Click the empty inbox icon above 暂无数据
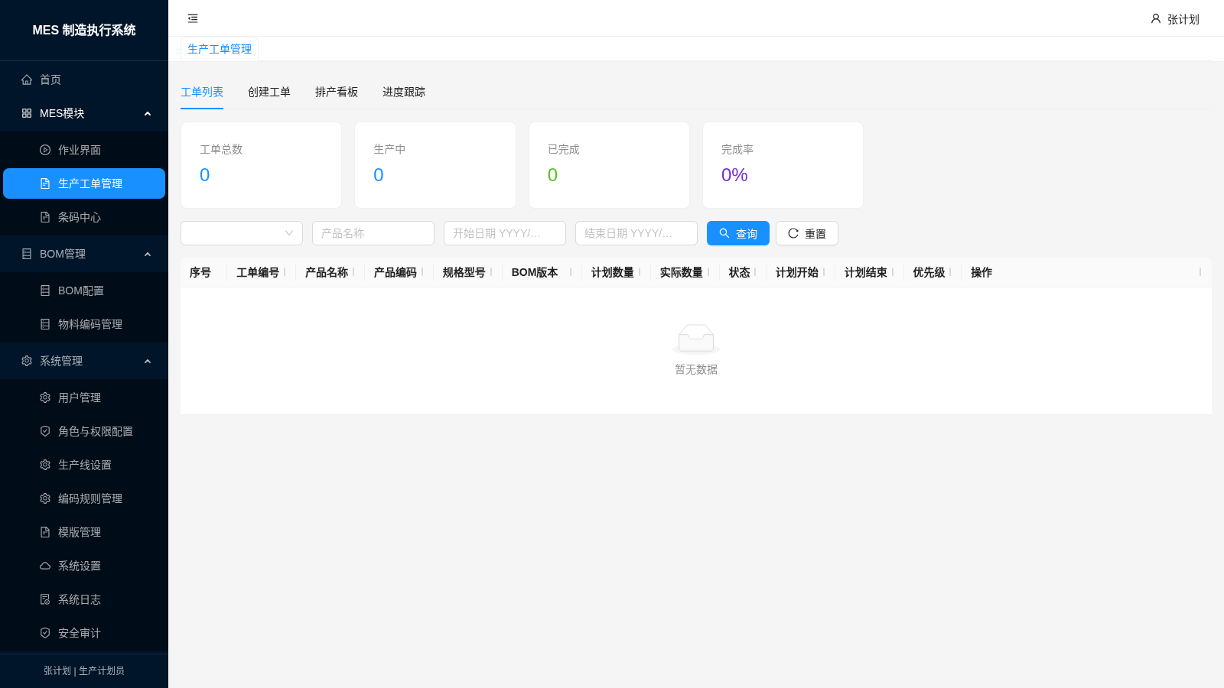Image resolution: width=1224 pixels, height=688 pixels. pos(696,339)
